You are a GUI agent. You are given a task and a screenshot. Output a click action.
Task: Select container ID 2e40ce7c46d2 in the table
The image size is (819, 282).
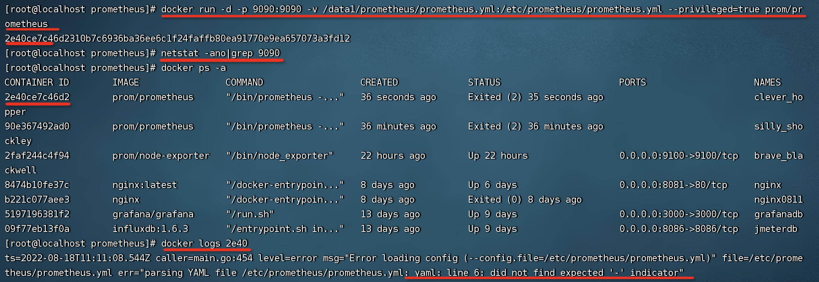click(x=37, y=97)
